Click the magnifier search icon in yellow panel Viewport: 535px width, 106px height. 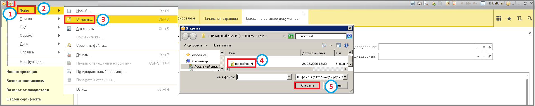pyautogui.click(x=529, y=18)
